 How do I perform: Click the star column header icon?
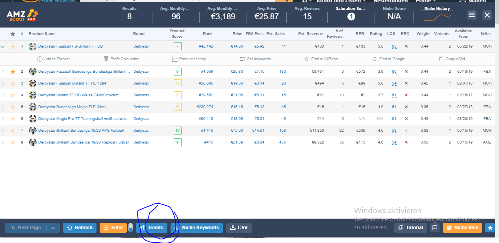[x=13, y=34]
